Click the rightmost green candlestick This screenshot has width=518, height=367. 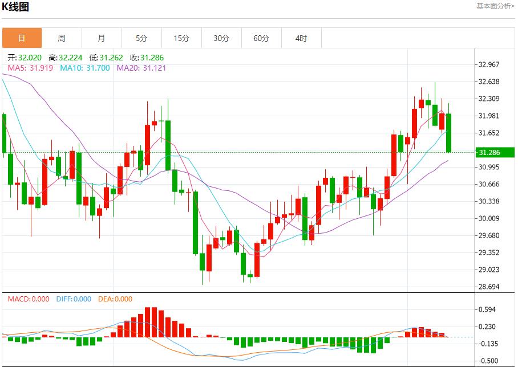(x=449, y=133)
